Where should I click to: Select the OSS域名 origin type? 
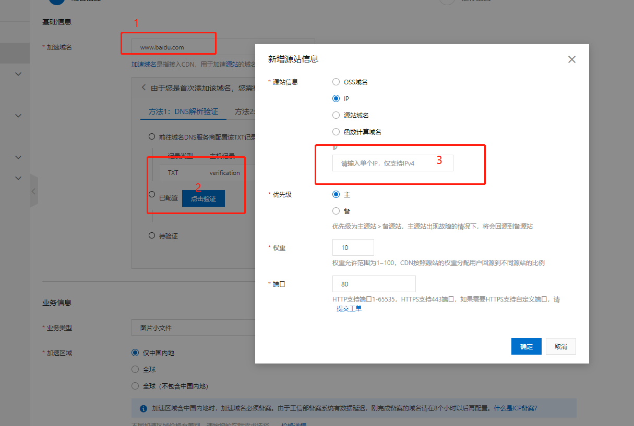click(x=336, y=82)
